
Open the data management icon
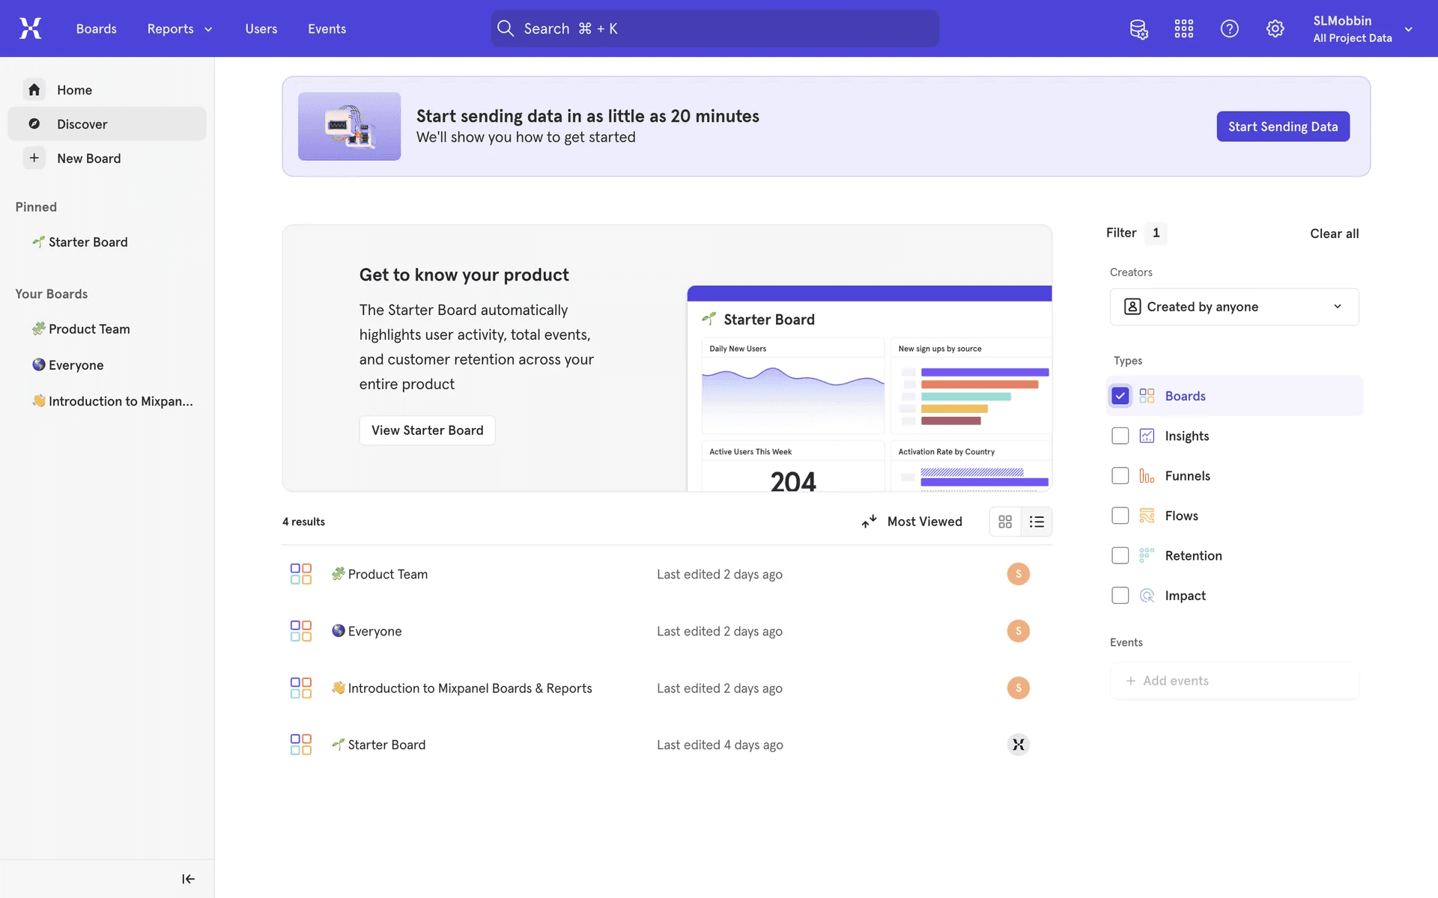(1138, 29)
